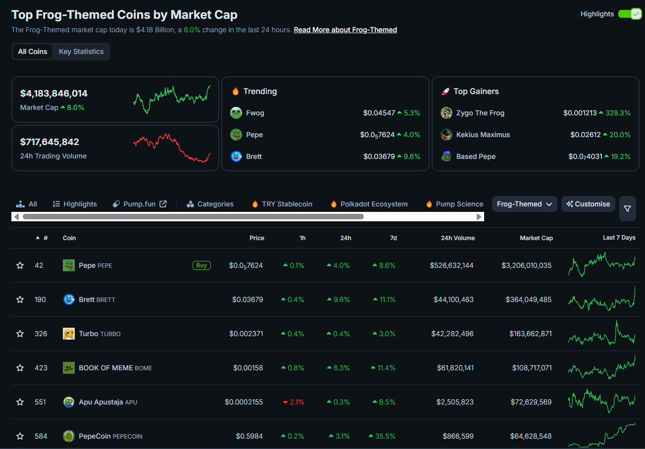The height and width of the screenshot is (449, 645).
Task: Click the scrollbar right arrow
Action: 479,217
